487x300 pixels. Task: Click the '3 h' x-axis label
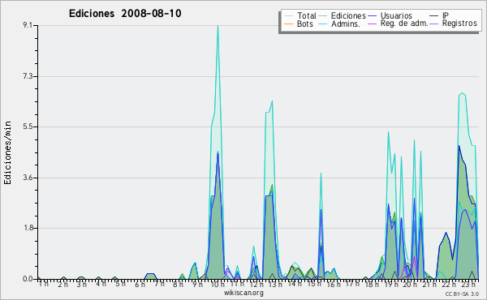click(82, 284)
